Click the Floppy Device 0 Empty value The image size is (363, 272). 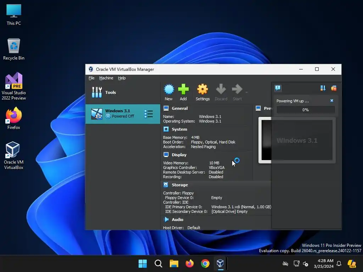point(217,198)
